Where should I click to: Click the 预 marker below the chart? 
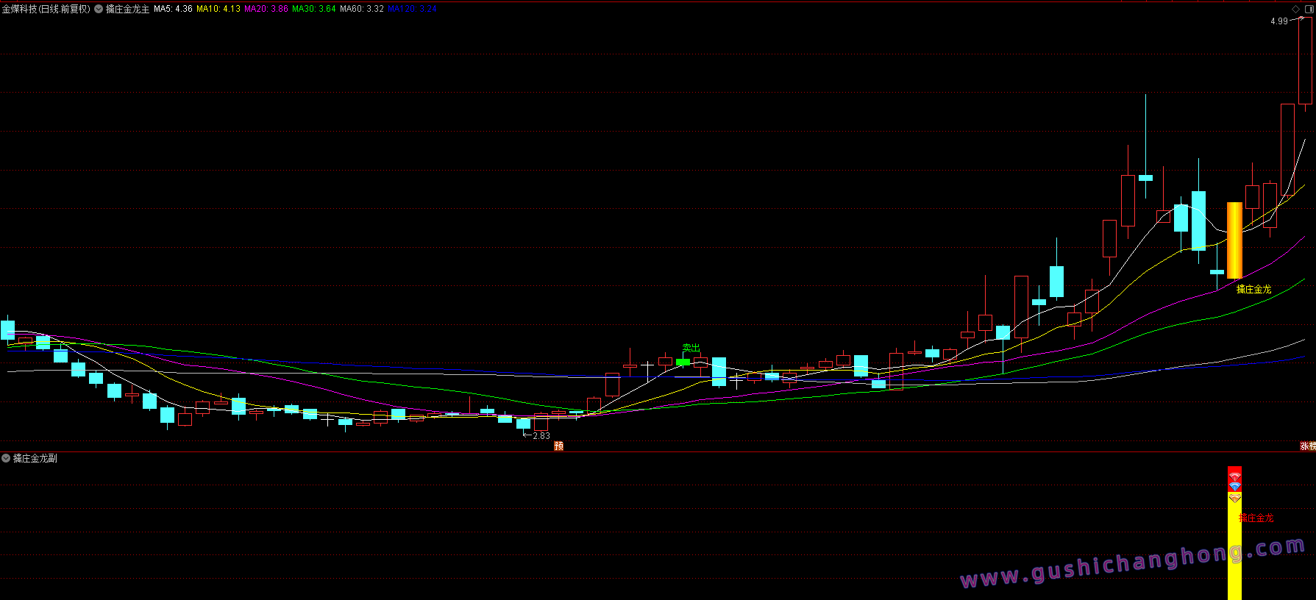[x=558, y=446]
